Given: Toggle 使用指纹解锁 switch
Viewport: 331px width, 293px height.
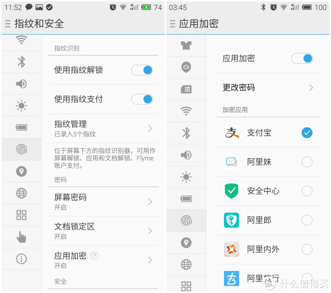Looking at the screenshot, I should click(142, 70).
